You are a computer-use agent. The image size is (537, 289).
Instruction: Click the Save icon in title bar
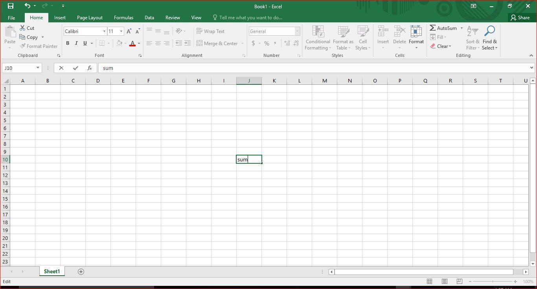(x=11, y=6)
